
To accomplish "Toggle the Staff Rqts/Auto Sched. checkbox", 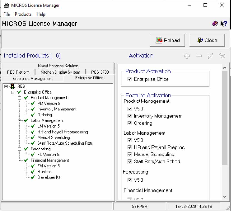I will (130, 162).
